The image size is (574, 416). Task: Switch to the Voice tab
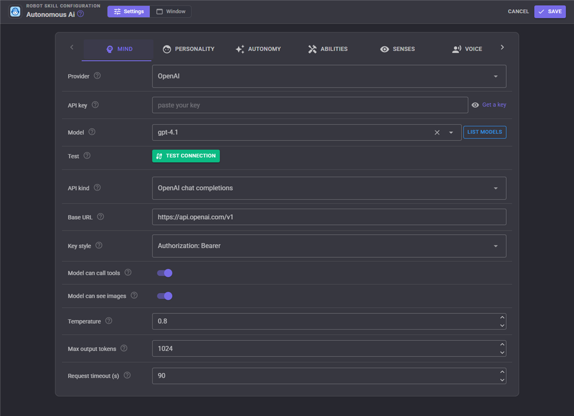coord(467,49)
